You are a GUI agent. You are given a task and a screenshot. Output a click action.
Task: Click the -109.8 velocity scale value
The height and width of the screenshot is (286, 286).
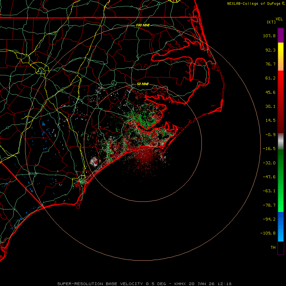click(x=268, y=233)
